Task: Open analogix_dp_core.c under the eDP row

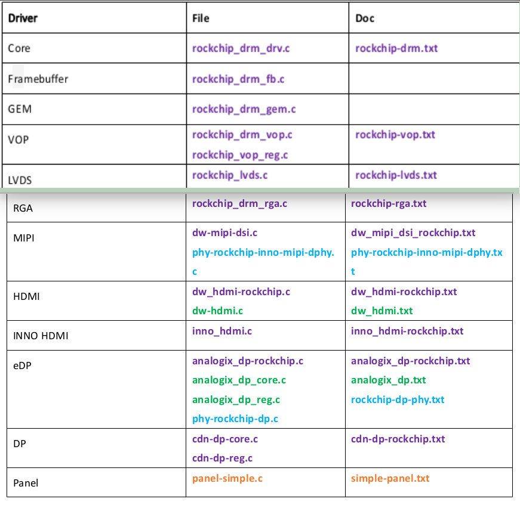Action: [238, 380]
